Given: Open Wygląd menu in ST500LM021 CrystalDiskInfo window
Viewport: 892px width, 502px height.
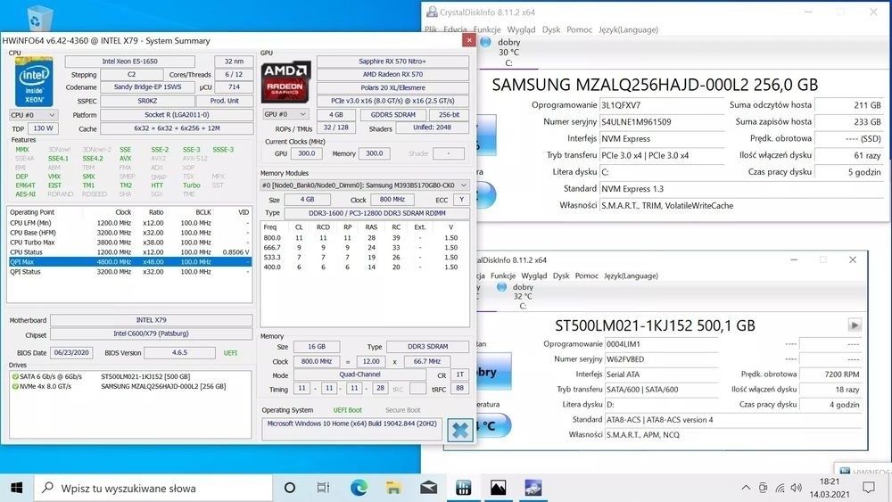Looking at the screenshot, I should point(533,276).
